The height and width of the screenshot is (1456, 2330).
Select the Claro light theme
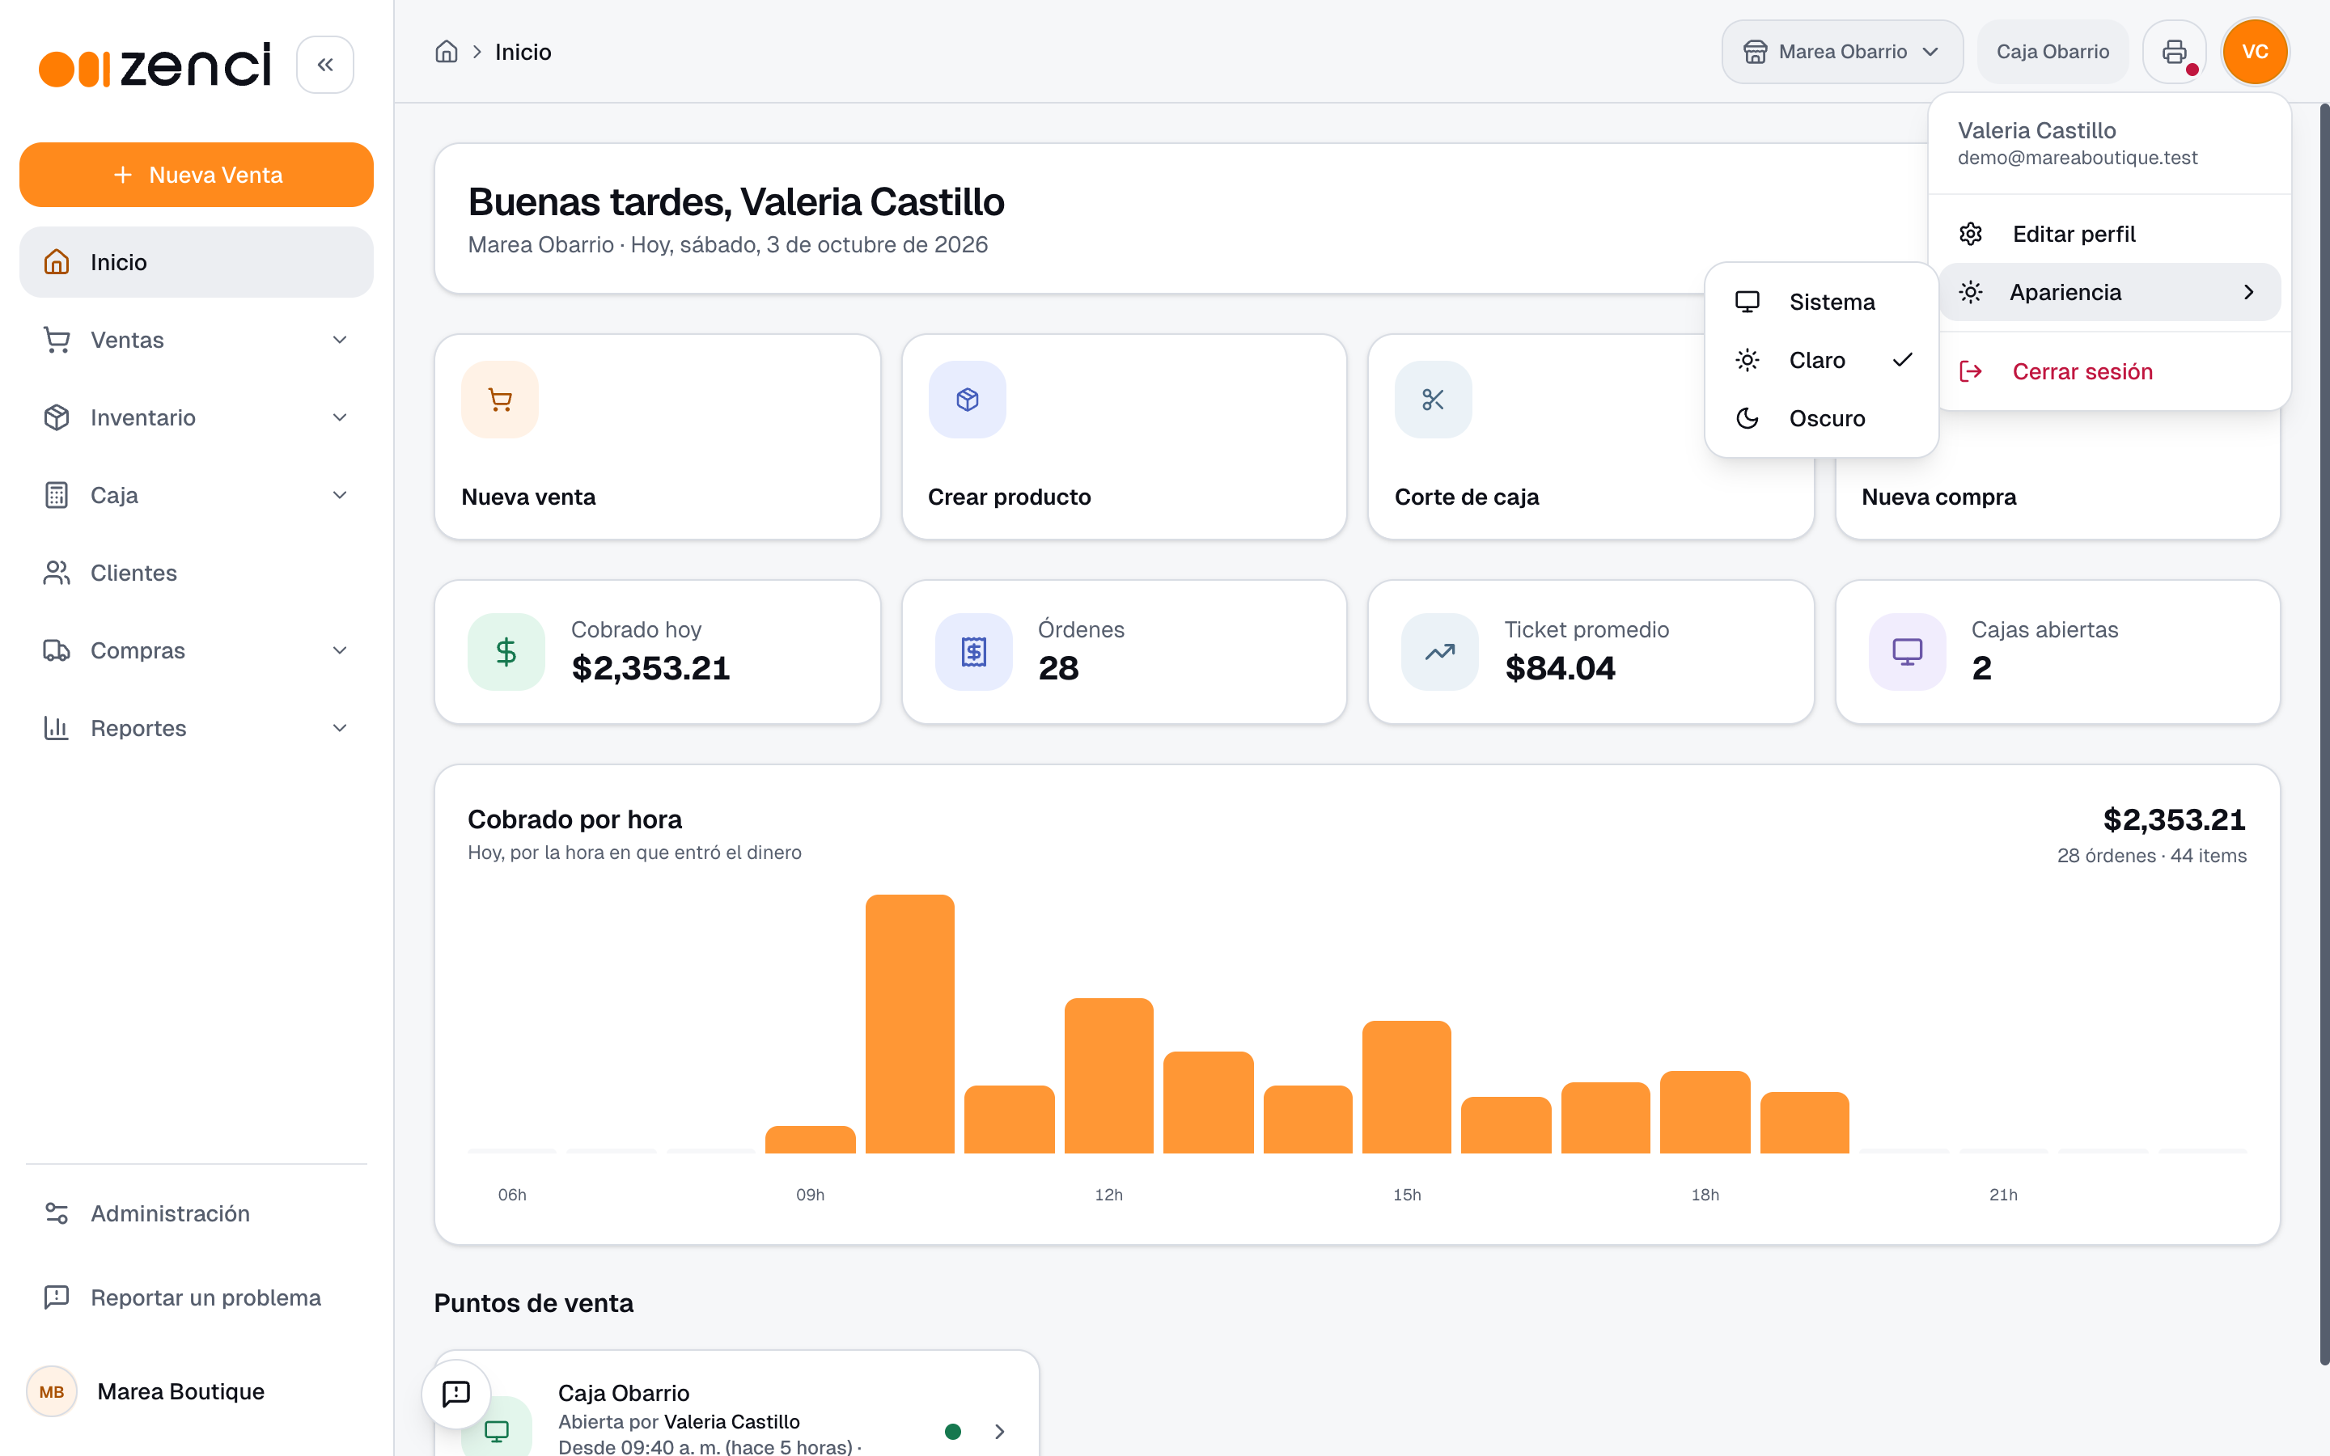click(x=1820, y=360)
